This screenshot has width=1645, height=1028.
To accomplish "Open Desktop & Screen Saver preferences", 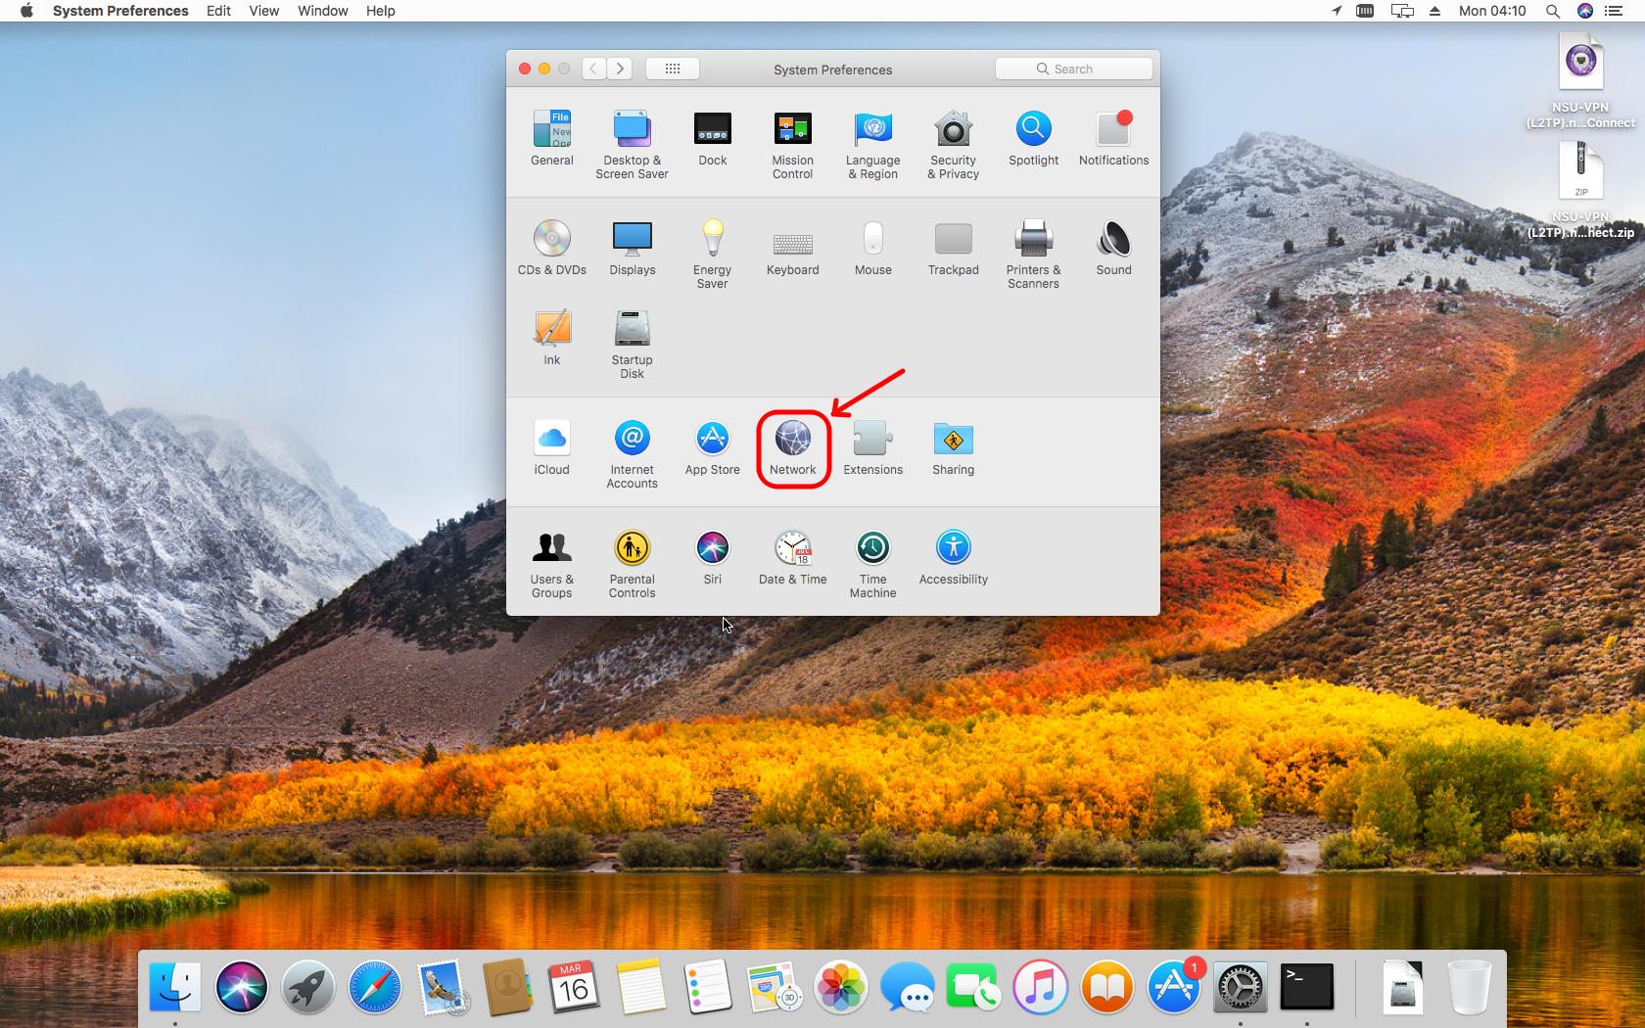I will tap(632, 145).
